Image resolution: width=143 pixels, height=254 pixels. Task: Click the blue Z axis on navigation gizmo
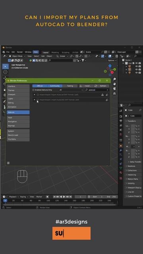tap(110, 66)
